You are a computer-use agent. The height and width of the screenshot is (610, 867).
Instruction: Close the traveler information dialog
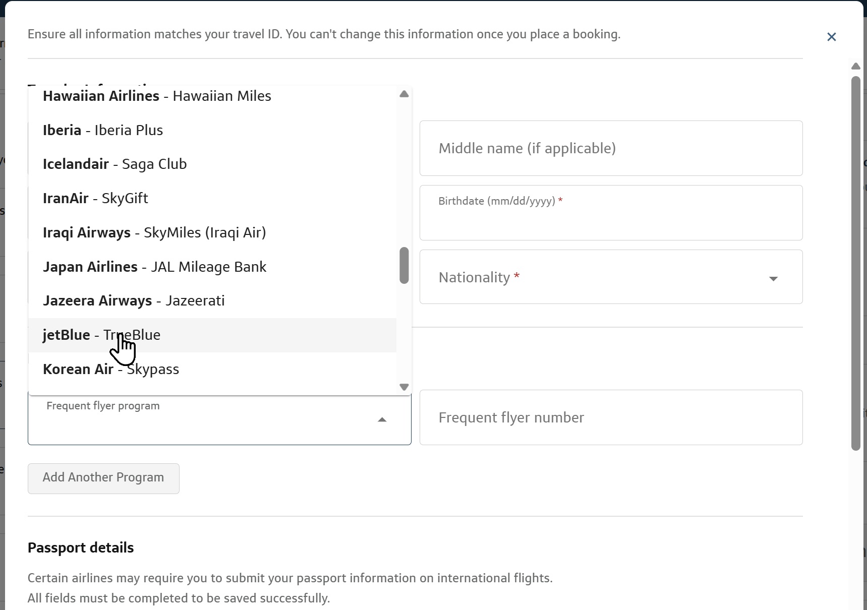point(831,37)
